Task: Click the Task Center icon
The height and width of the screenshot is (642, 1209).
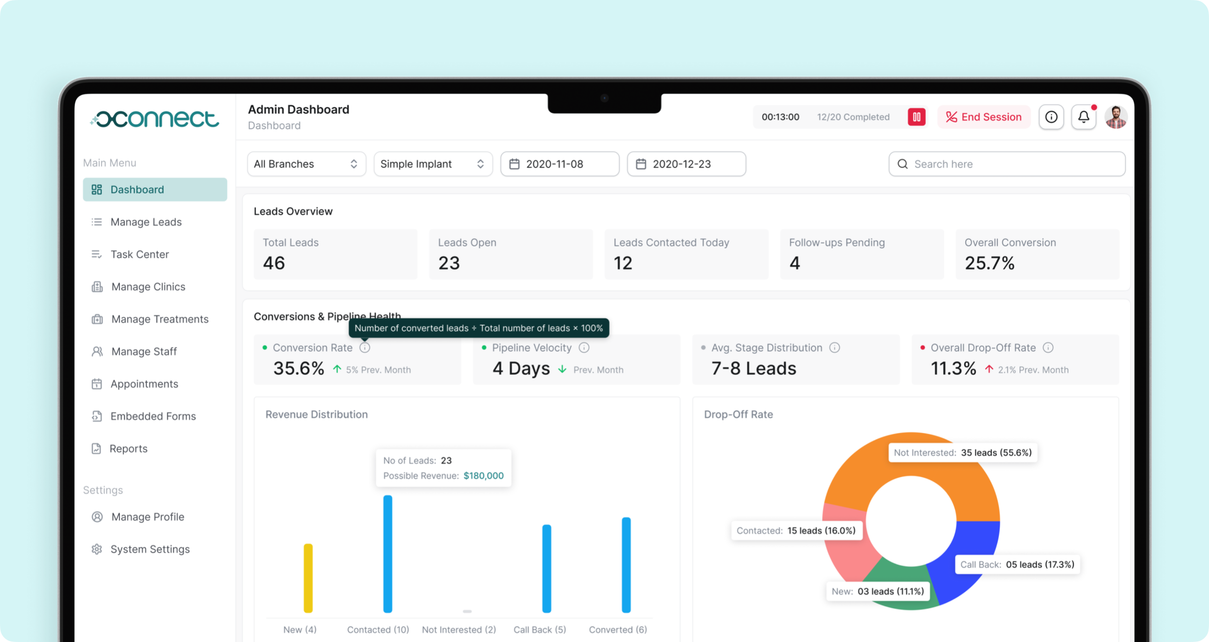Action: point(97,254)
